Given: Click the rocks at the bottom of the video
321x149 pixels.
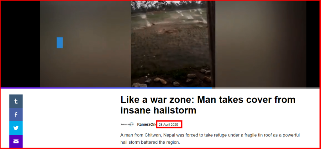Looking at the screenshot, I should (172, 80).
